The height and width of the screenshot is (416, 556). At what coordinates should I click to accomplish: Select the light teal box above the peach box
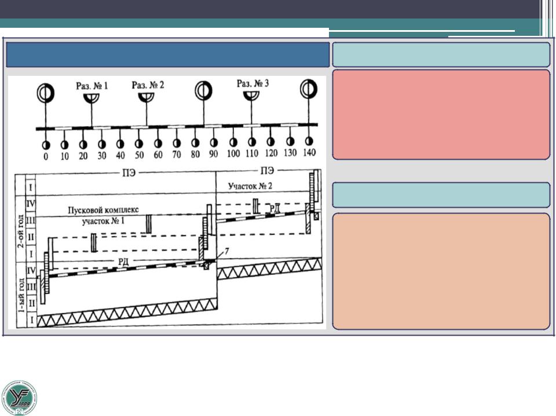pos(441,195)
